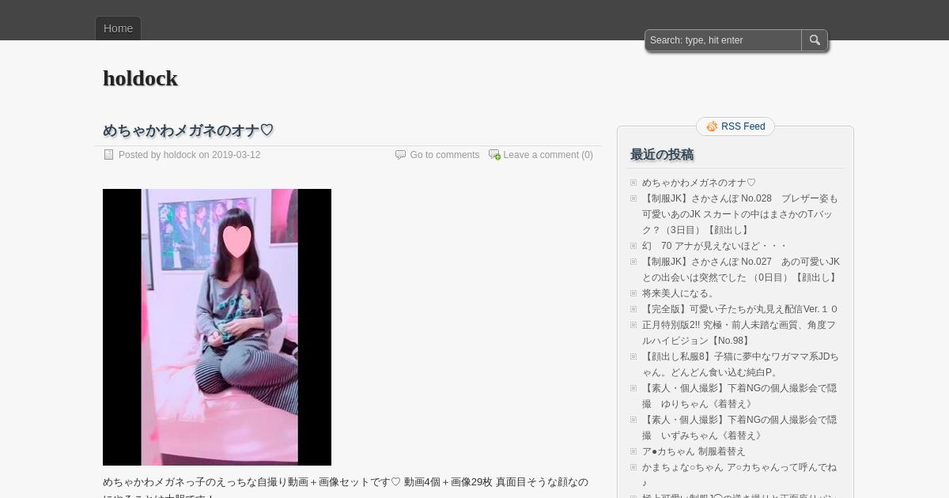
Task: Jump via Go to comments link
Action: point(444,155)
